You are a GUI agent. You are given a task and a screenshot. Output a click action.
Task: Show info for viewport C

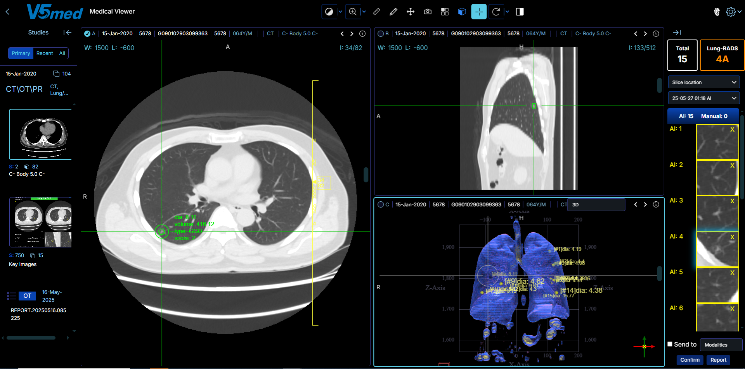656,204
